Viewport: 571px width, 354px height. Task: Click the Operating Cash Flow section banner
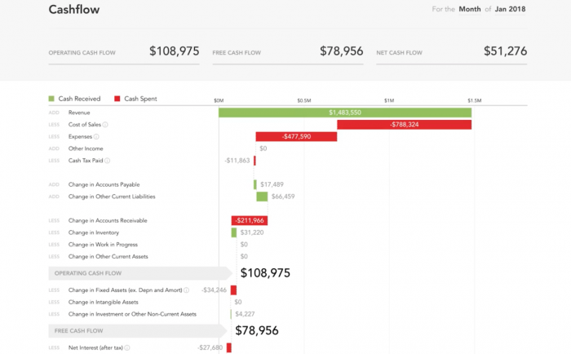140,273
